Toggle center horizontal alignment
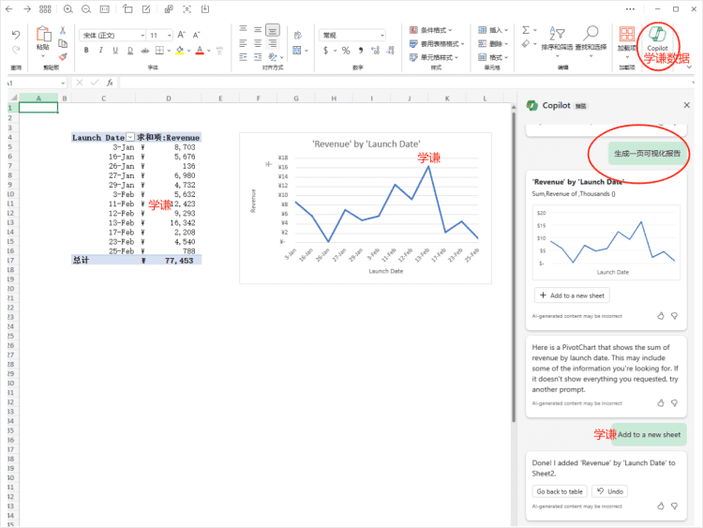Viewport: 703px width, 528px height. (x=258, y=43)
